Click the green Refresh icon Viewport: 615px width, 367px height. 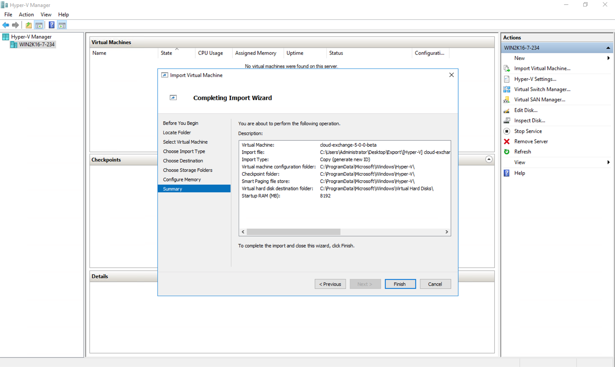[x=507, y=152]
